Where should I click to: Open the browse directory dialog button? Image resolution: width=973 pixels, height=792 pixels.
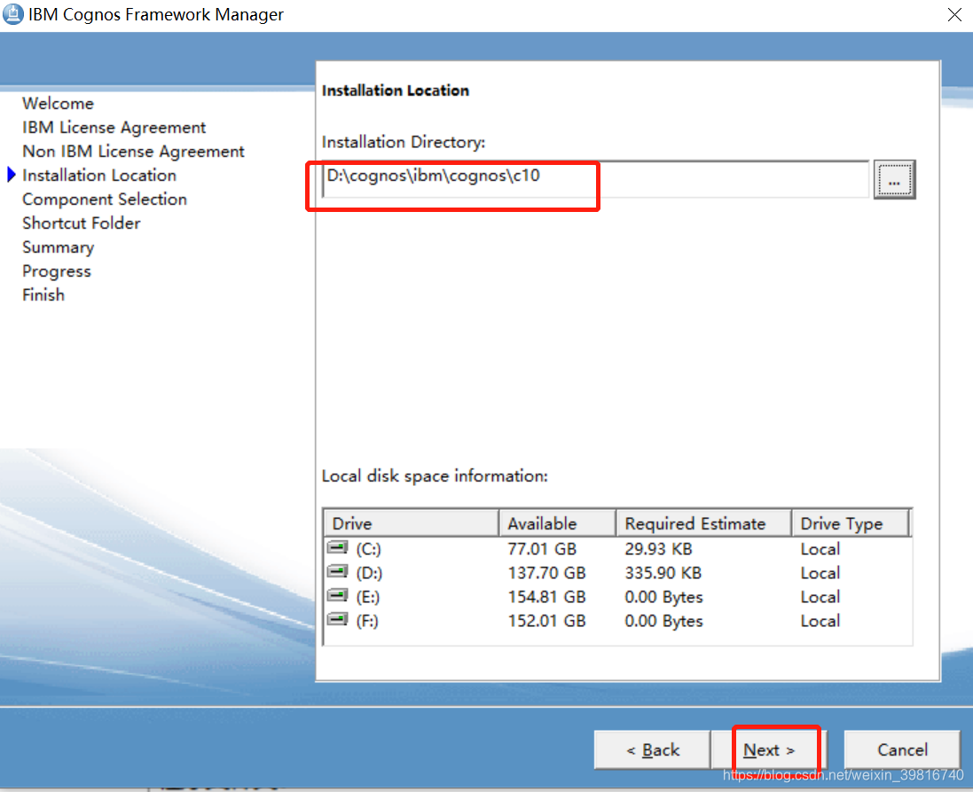[894, 180]
